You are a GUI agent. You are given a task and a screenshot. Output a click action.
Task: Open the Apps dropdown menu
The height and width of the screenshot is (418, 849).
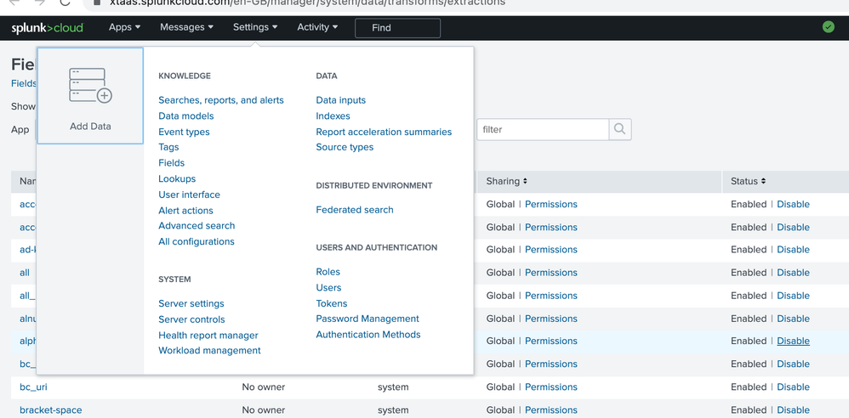(x=124, y=27)
